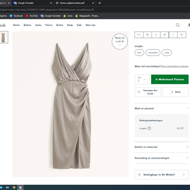
Task: Close the Google Translate tab
Action: coord(51,3)
